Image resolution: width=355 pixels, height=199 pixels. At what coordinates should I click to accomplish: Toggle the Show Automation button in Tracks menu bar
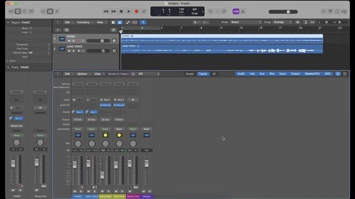(x=128, y=22)
